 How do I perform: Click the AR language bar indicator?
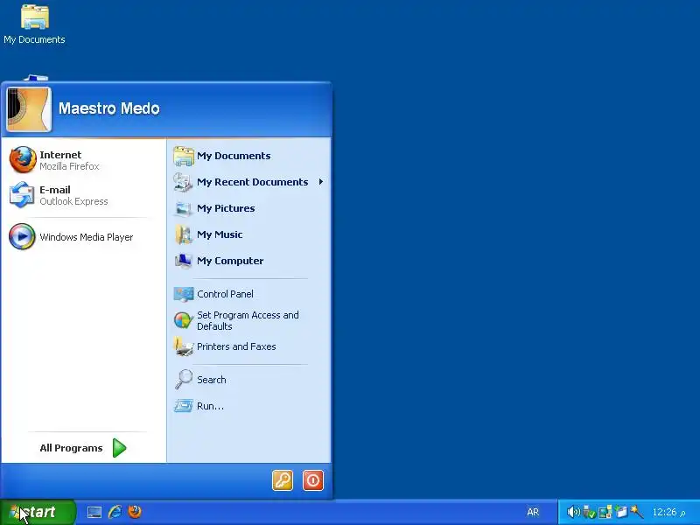tap(533, 512)
